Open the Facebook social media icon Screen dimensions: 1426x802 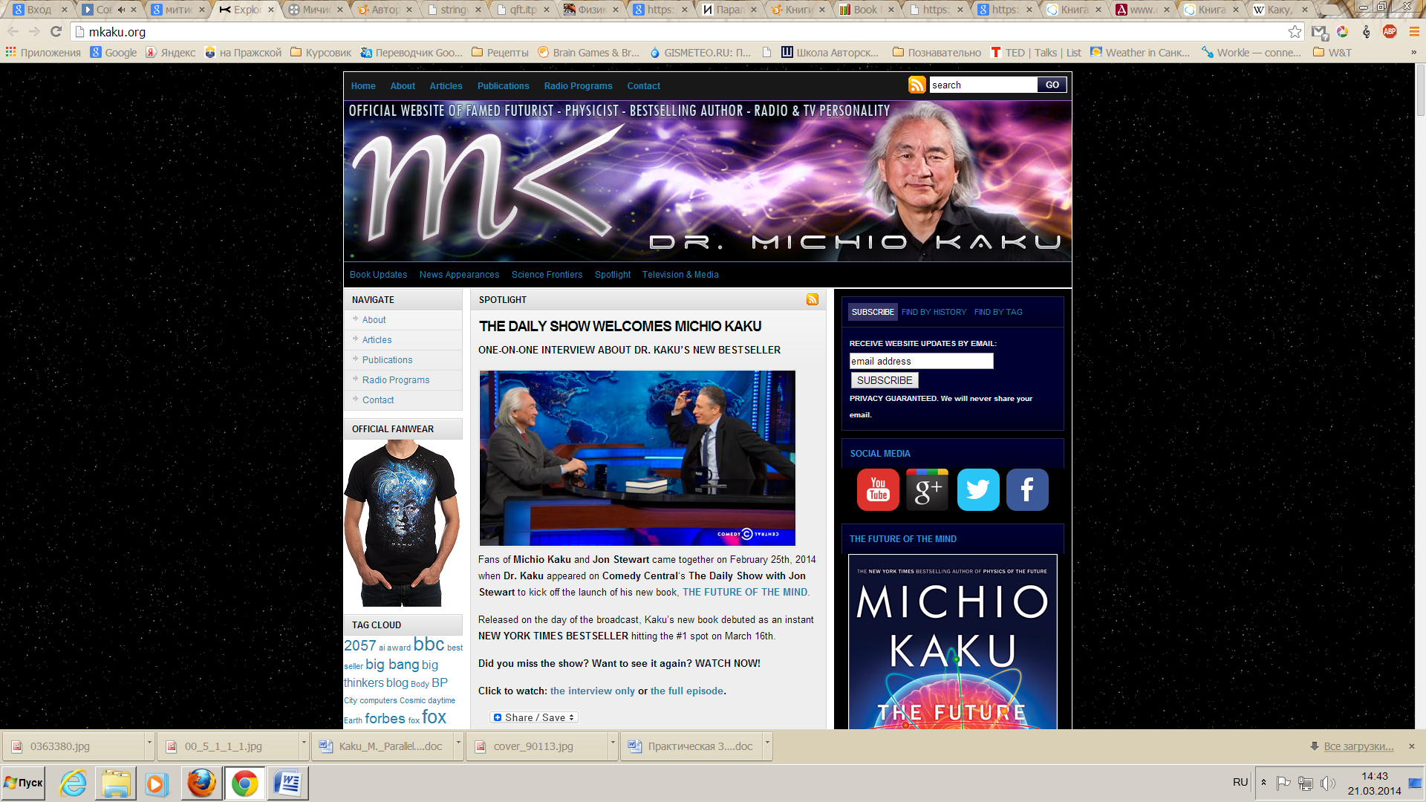point(1027,489)
